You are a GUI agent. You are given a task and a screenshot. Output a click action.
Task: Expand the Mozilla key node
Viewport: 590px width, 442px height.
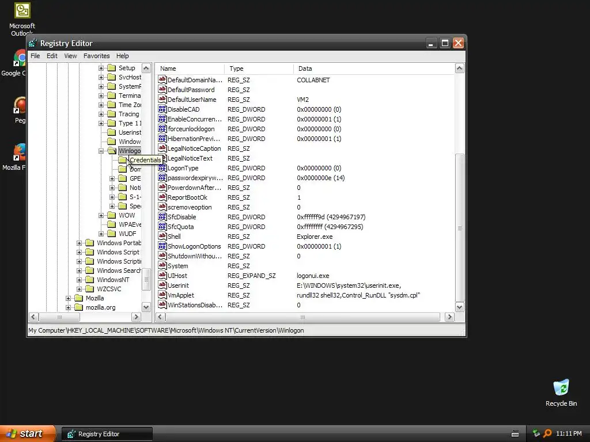click(x=68, y=298)
